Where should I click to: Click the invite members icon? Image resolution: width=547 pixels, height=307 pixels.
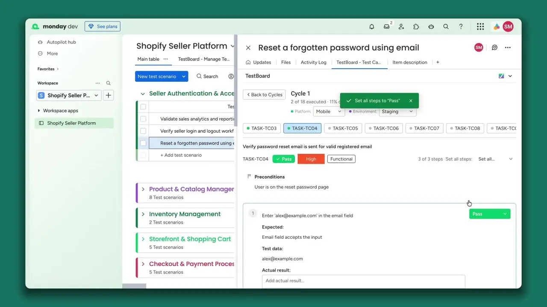401,26
